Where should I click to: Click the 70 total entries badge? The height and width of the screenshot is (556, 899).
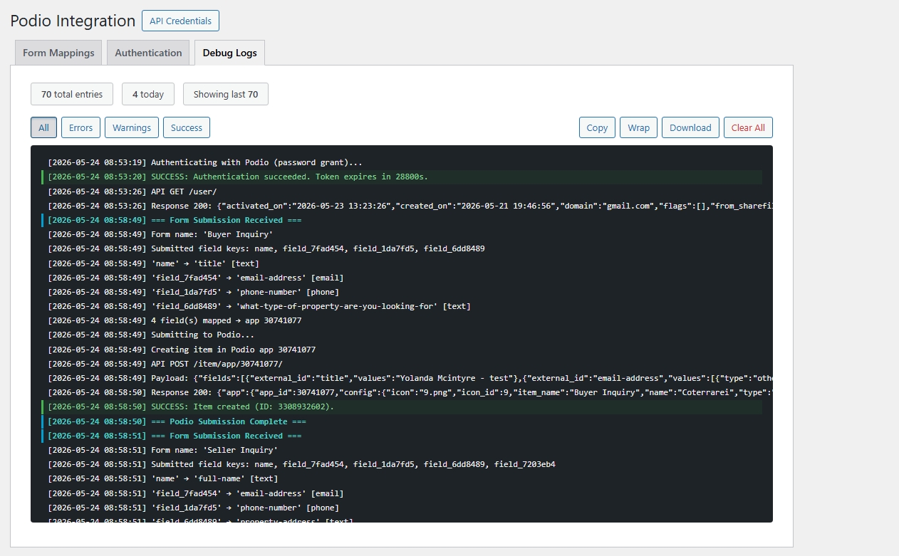click(x=72, y=94)
